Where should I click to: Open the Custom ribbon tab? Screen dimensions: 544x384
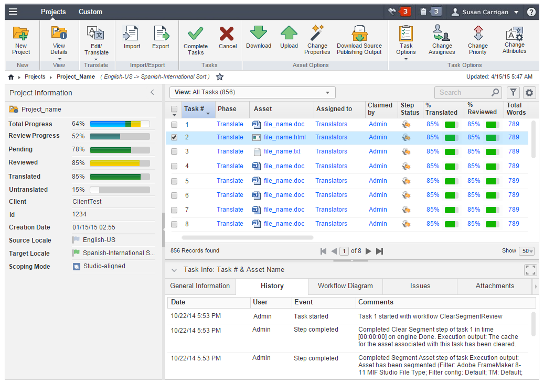point(90,12)
